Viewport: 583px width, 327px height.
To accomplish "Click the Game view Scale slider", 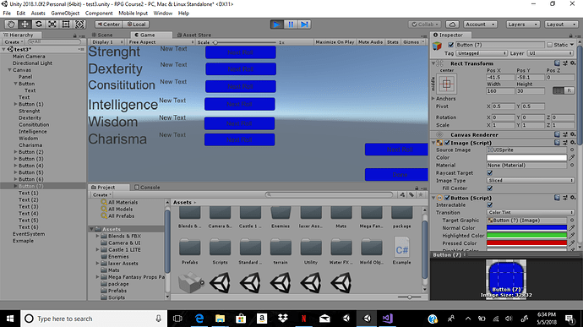I will (245, 42).
